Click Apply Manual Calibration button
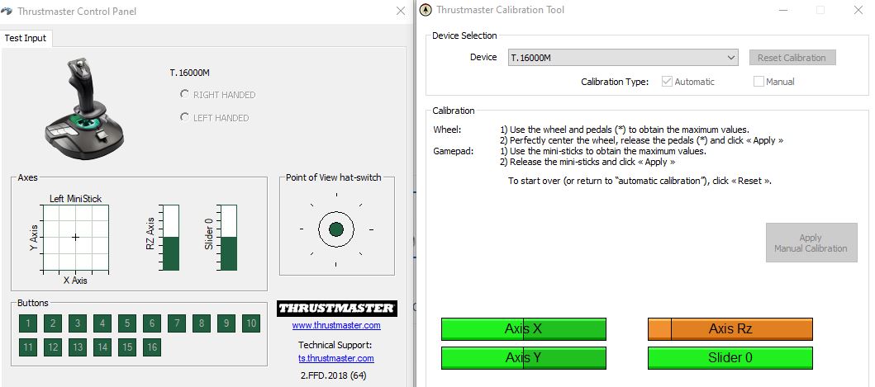 pos(811,243)
